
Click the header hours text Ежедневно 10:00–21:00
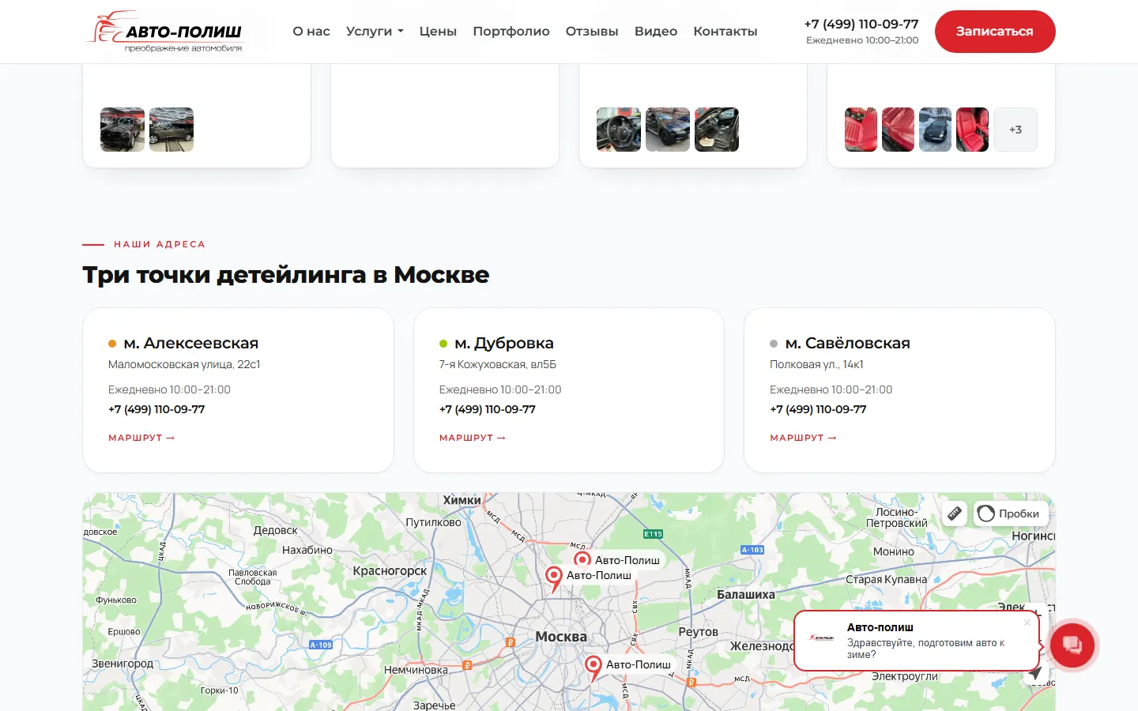coord(862,40)
